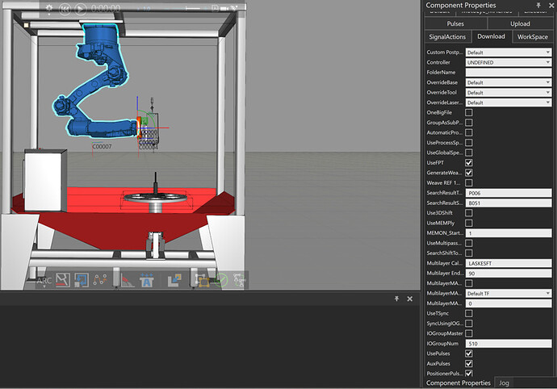Enable the AutomaticPro checkbox
The height and width of the screenshot is (389, 557).
469,132
